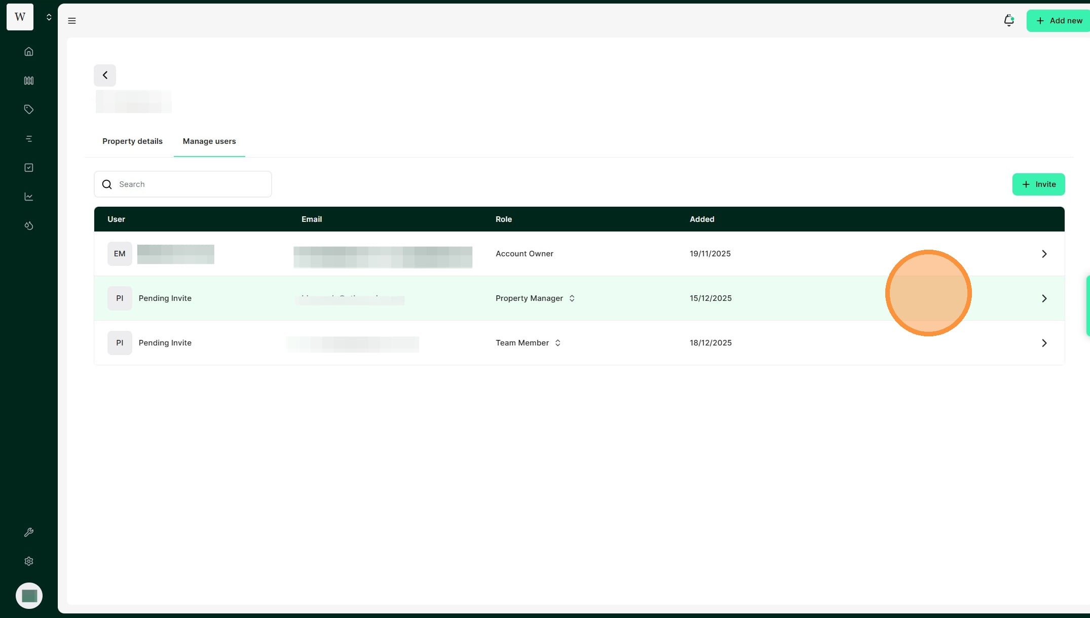Screen dimensions: 1090x618
Task: Open the home icon in sidebar
Action: pyautogui.click(x=29, y=52)
